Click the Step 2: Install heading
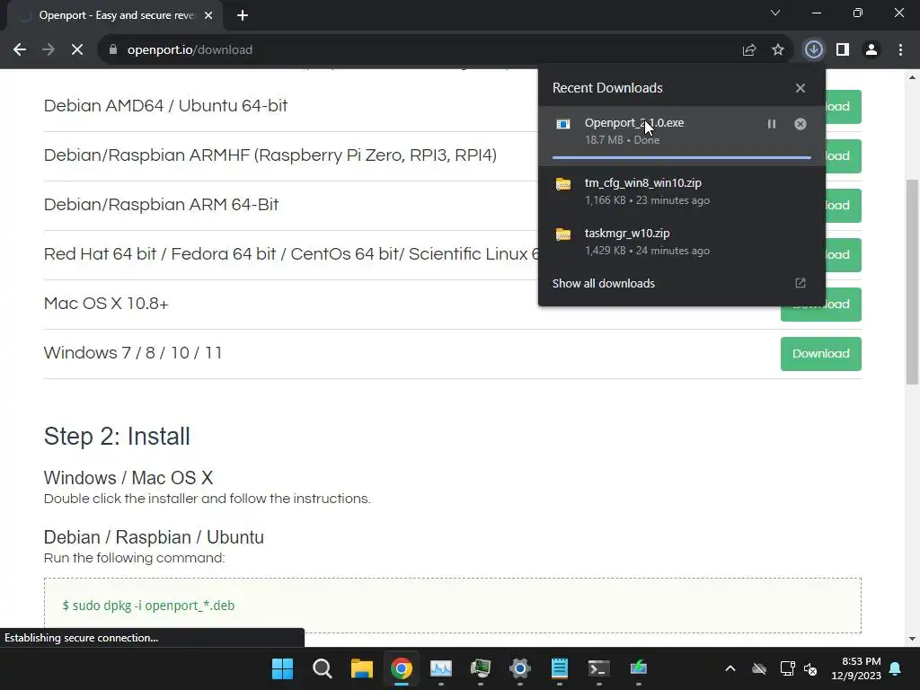Viewport: 920px width, 690px height. (x=117, y=437)
